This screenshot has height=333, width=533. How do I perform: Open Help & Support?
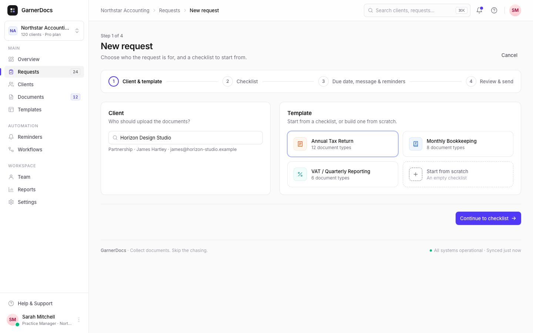point(44,303)
